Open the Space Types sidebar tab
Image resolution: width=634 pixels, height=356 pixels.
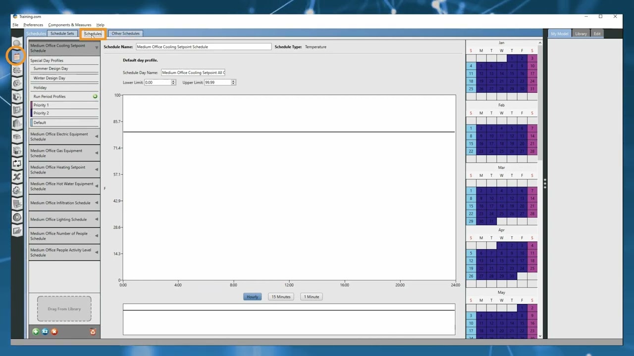[17, 96]
